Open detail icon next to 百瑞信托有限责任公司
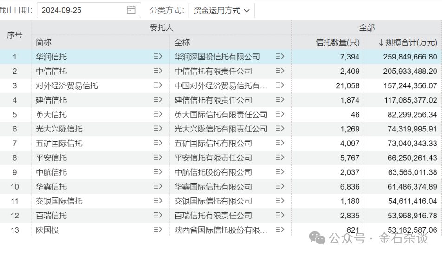This screenshot has height=256, width=442. pos(280,216)
